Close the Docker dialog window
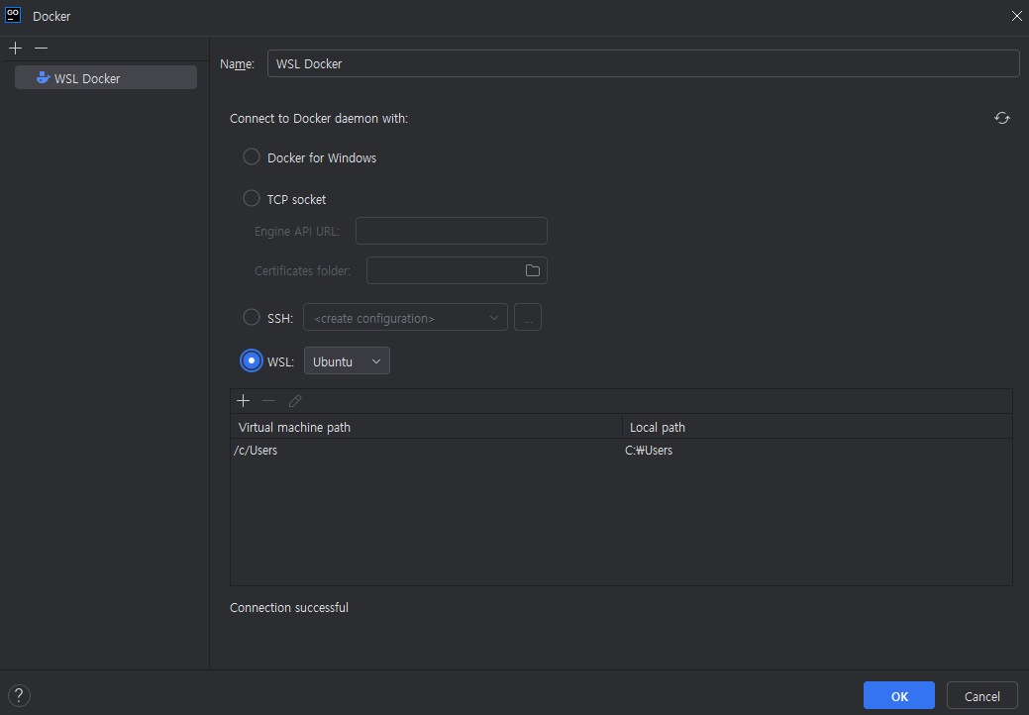Screen dimensions: 1029x715 pyautogui.click(x=1016, y=16)
